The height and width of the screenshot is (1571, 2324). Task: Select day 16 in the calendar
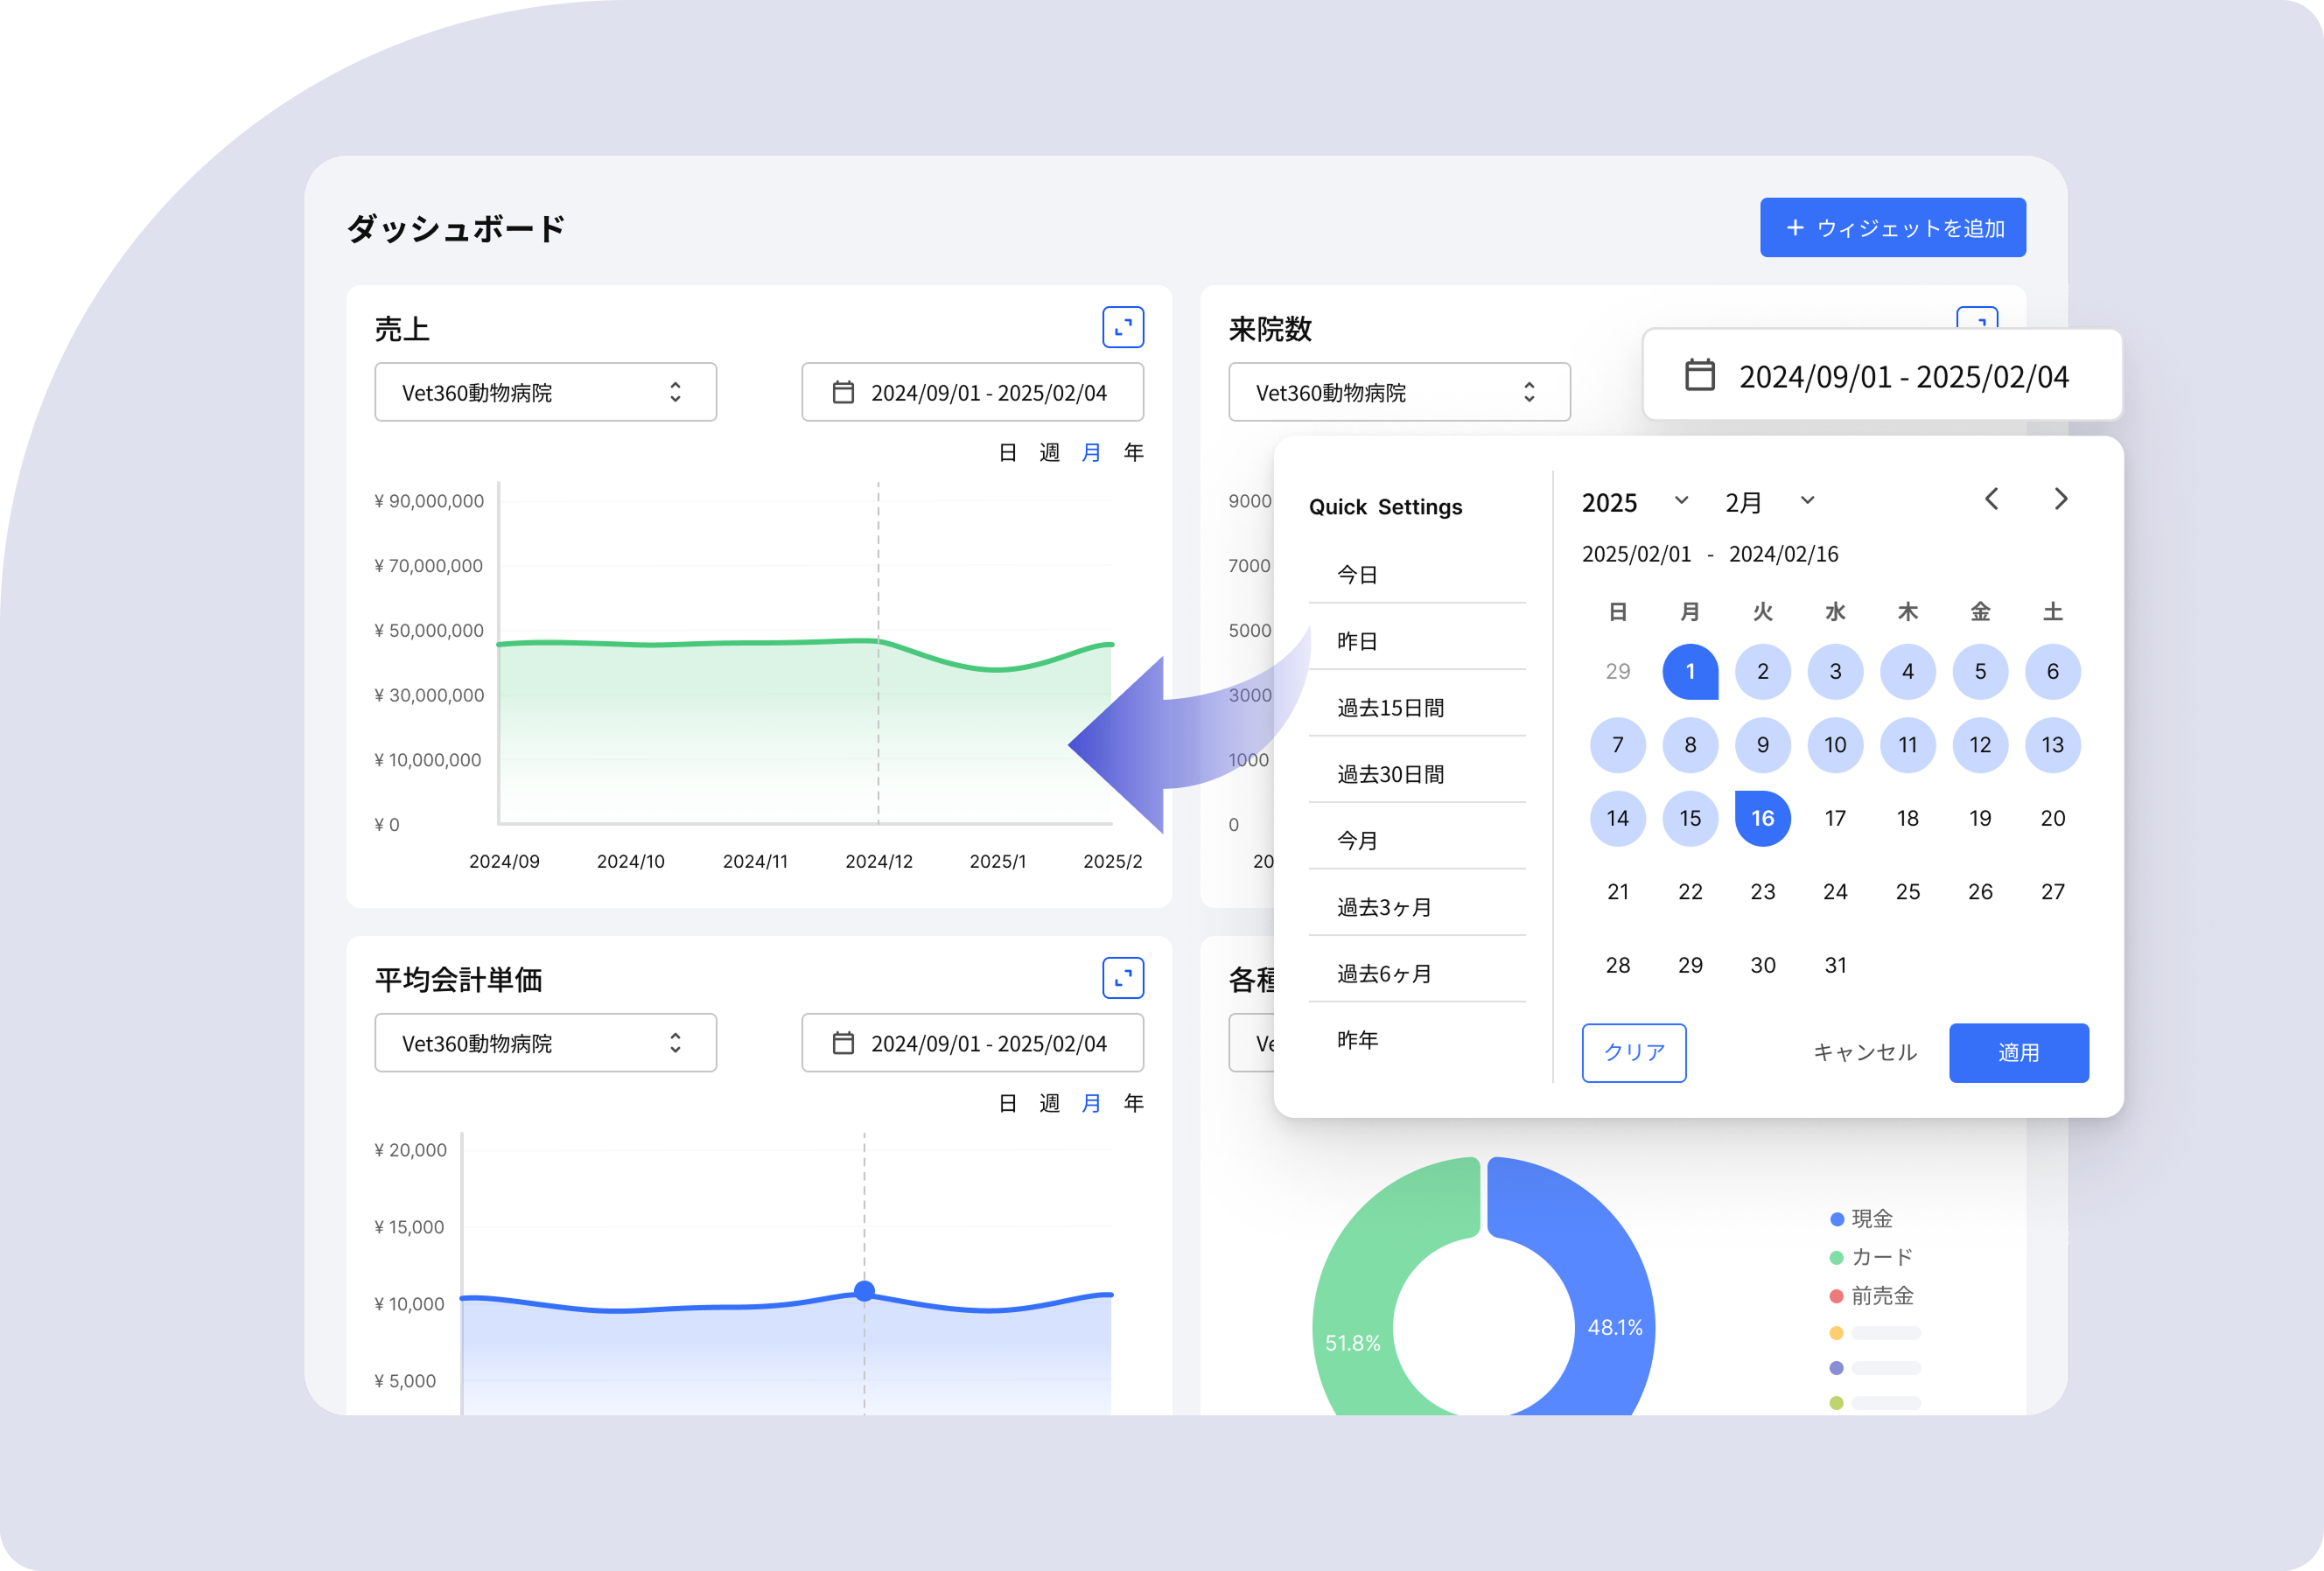(1762, 818)
